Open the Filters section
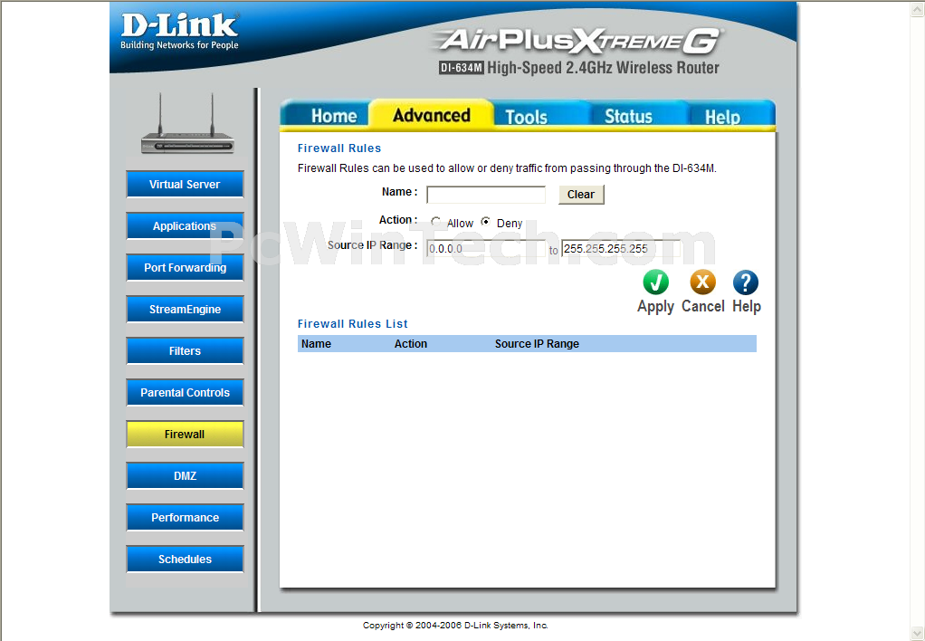Screen dimensions: 925x641 pyautogui.click(x=185, y=350)
